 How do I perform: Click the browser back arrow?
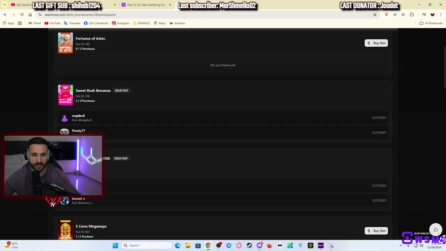click(5, 15)
